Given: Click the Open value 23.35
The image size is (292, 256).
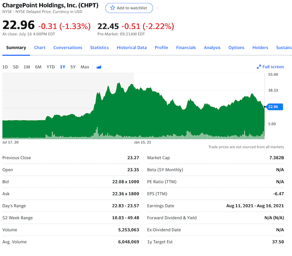Looking at the screenshot, I should coord(133,170).
